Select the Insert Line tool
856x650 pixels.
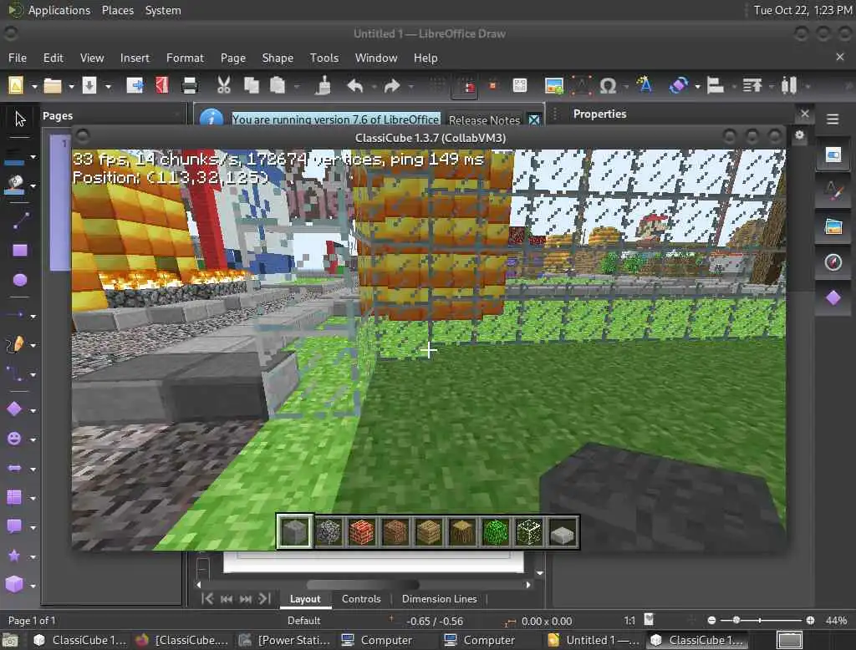[20, 221]
